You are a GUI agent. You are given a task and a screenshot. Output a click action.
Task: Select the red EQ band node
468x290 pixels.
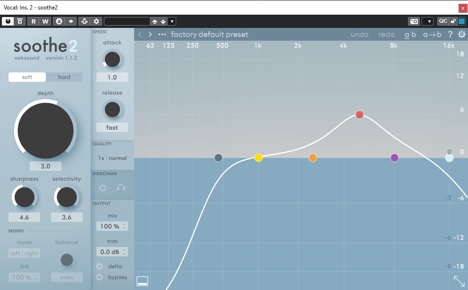(359, 114)
